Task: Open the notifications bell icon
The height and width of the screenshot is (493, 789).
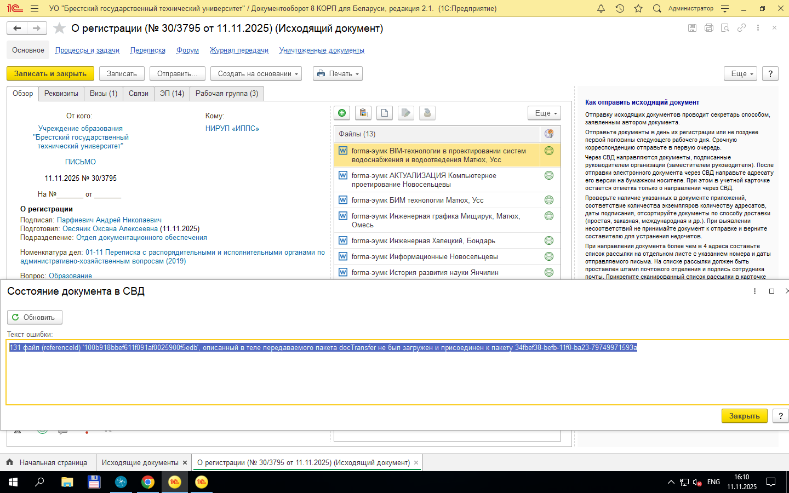Action: coord(601,8)
